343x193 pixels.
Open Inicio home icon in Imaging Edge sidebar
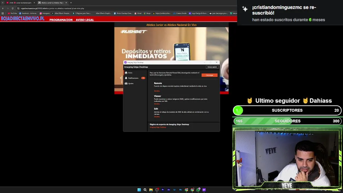pos(126,73)
